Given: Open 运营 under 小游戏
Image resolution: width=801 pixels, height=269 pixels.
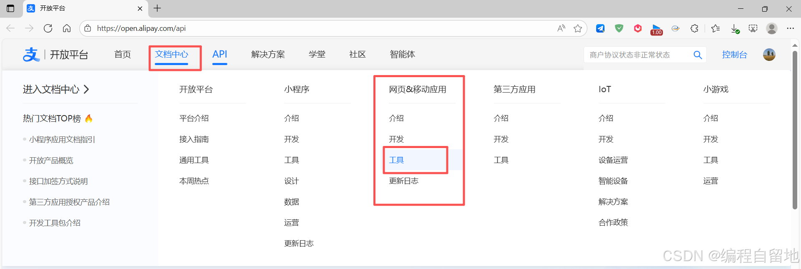Looking at the screenshot, I should (x=710, y=181).
